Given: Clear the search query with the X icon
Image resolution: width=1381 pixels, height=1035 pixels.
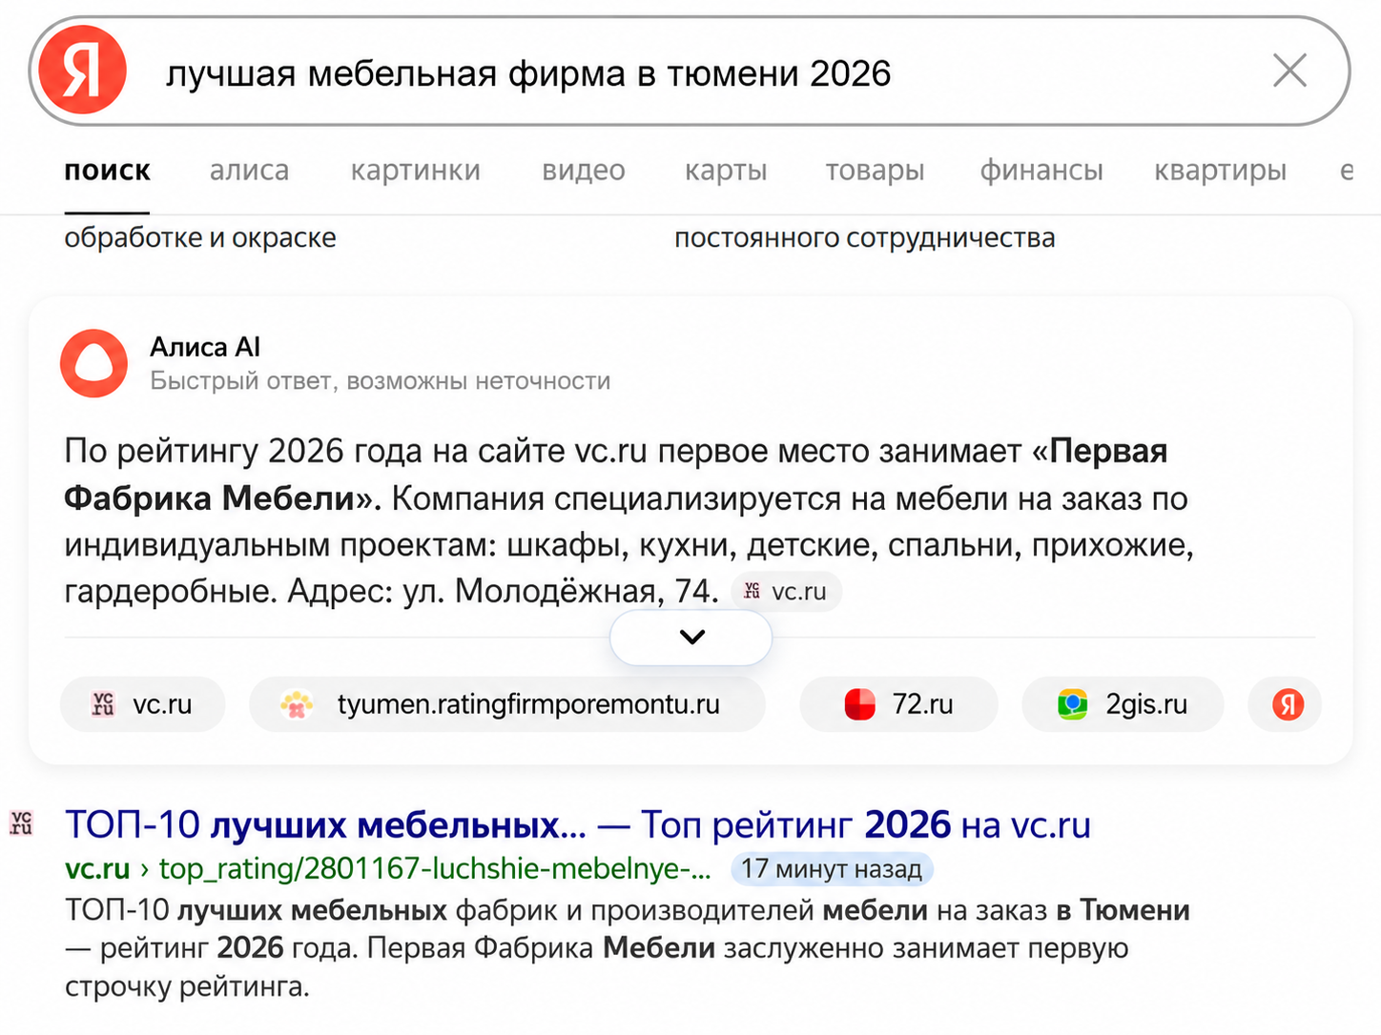Looking at the screenshot, I should [1289, 71].
